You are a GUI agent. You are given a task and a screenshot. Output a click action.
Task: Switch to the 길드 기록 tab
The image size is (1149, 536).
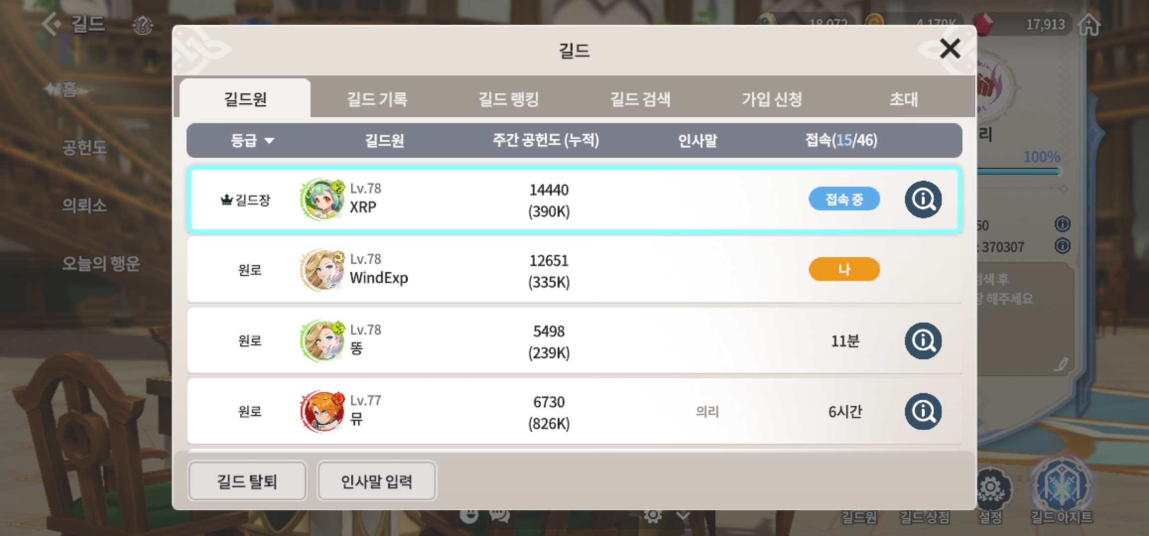coord(377,99)
